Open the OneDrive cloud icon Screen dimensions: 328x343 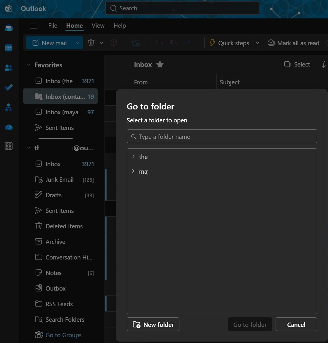(x=9, y=127)
